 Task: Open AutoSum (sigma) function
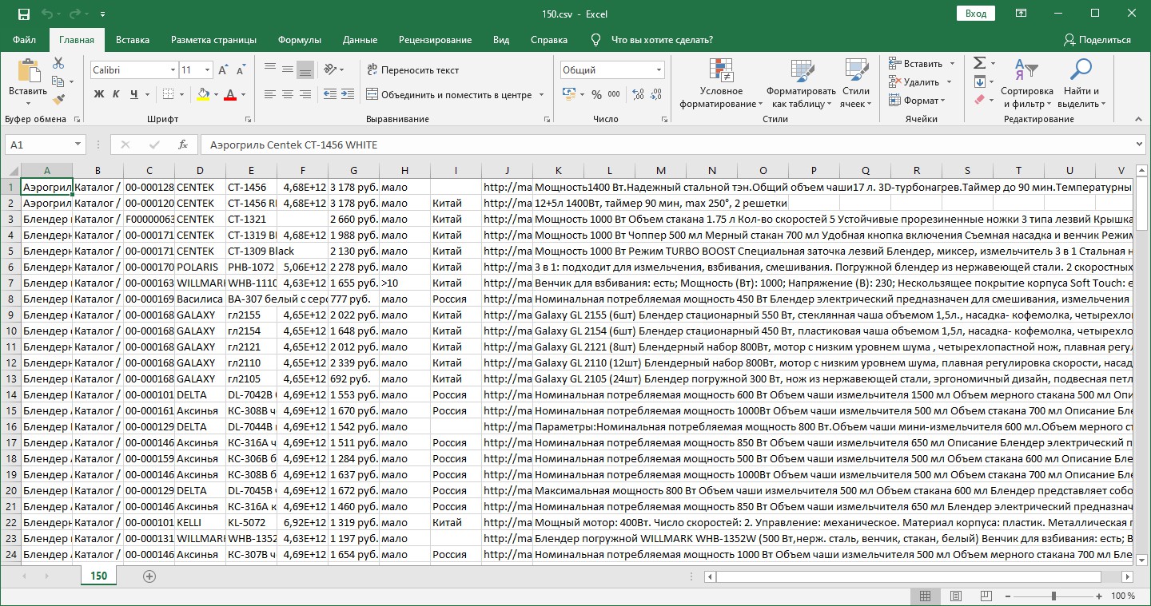click(979, 63)
